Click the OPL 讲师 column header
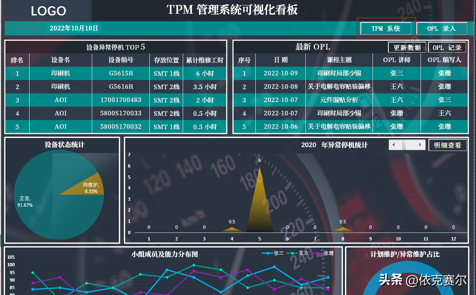The height and width of the screenshot is (295, 476). click(396, 60)
